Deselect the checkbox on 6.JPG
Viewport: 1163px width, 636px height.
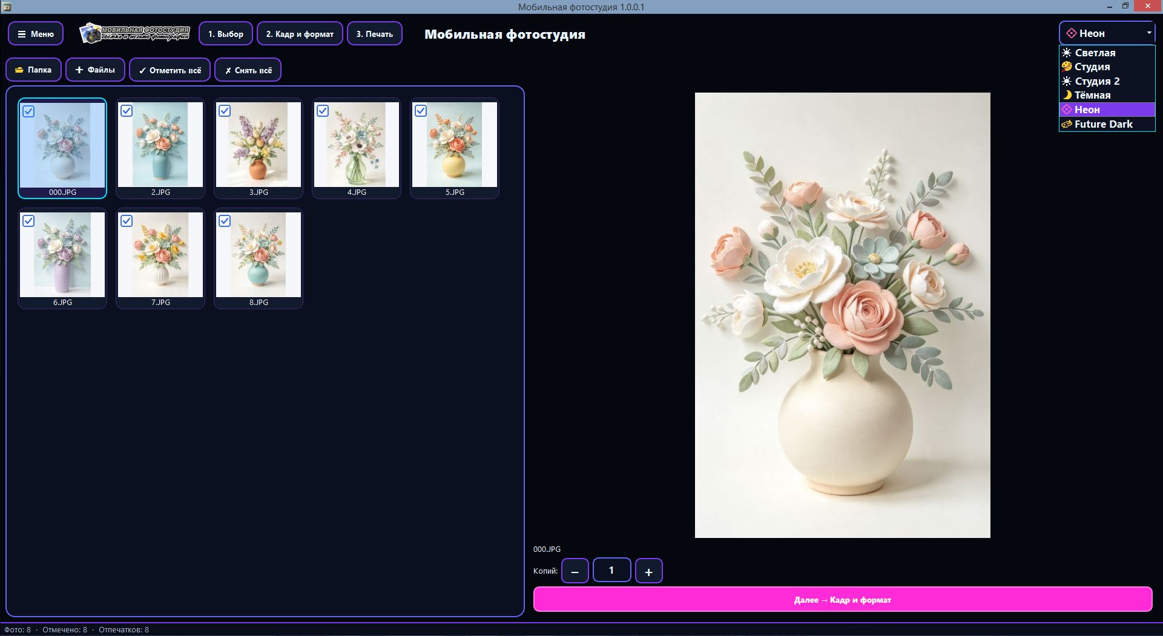coord(28,221)
